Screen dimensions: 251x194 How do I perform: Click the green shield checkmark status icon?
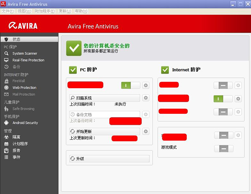tap(74, 48)
